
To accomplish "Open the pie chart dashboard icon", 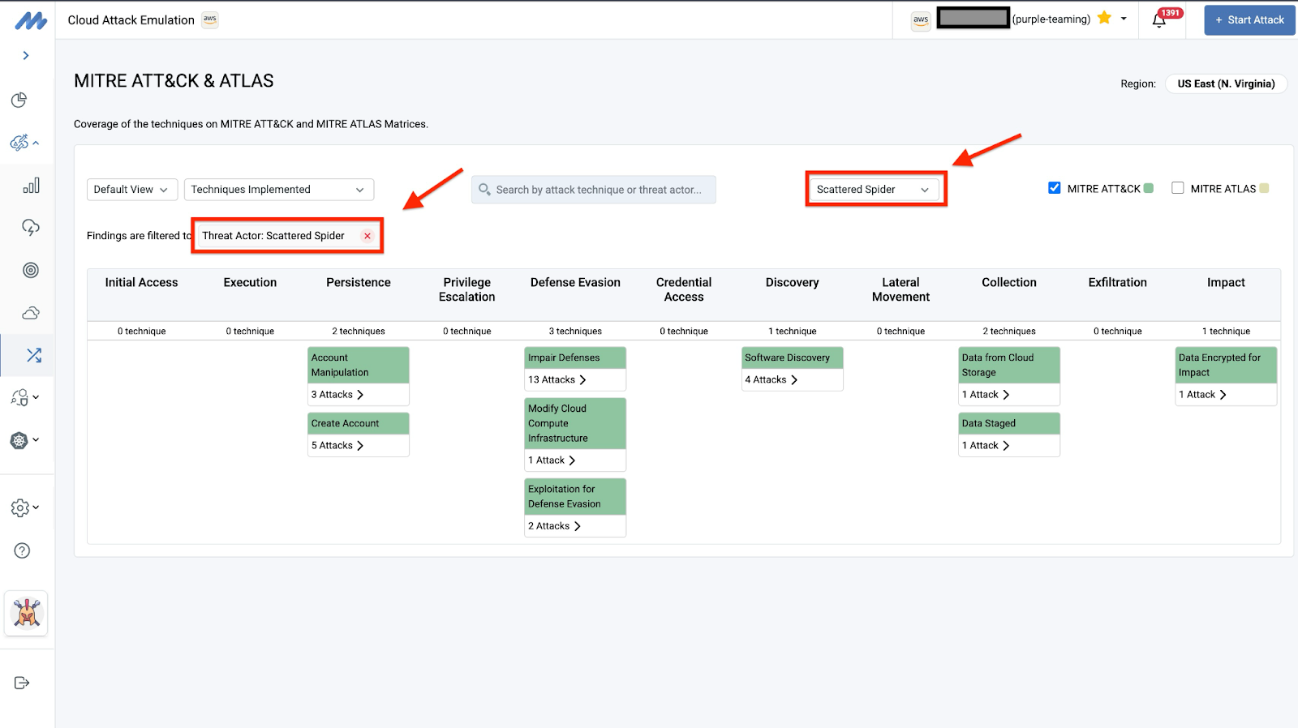I will 19,100.
